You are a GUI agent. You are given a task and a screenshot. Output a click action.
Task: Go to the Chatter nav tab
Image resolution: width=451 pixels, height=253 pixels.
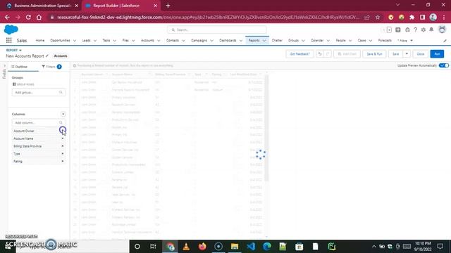coord(277,41)
